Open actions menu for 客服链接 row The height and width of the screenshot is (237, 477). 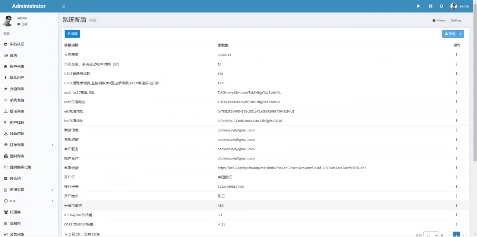point(456,168)
